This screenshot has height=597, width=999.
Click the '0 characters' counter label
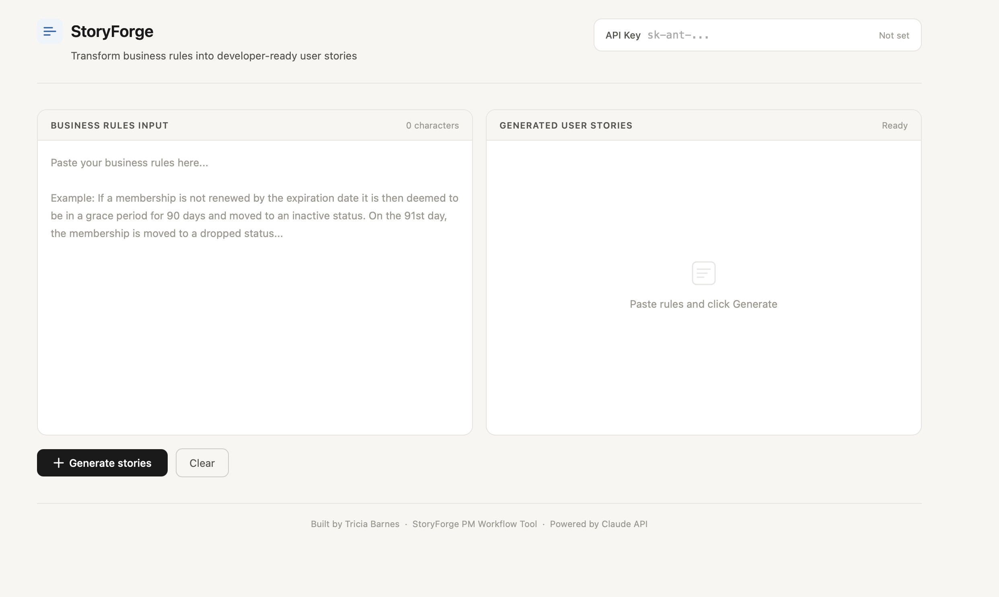click(x=432, y=125)
